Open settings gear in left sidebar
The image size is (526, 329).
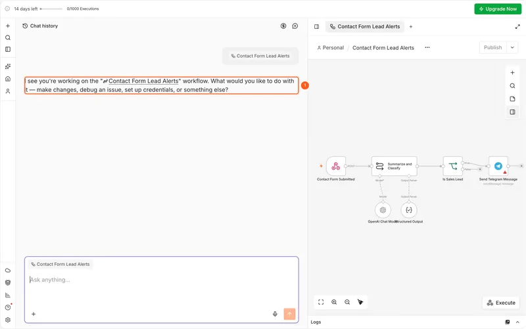8,320
